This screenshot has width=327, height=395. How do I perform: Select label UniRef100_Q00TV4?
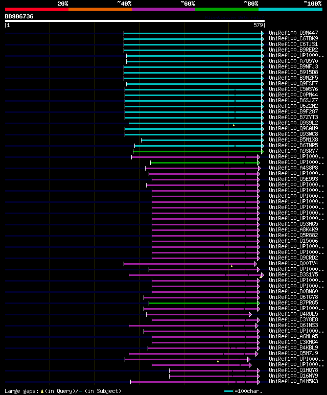(x=293, y=264)
